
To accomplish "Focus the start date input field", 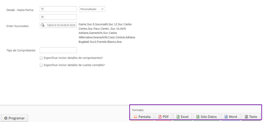I will click(x=61, y=9).
